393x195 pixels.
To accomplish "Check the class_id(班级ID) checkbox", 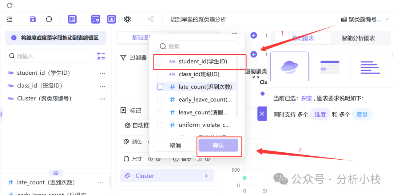I will click(x=160, y=74).
